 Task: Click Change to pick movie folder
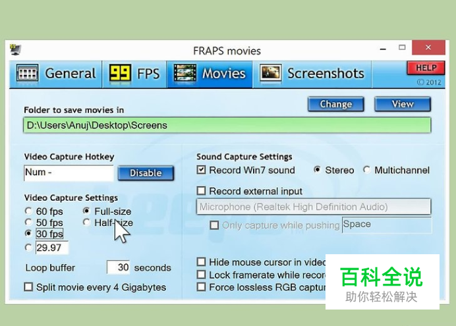point(336,104)
